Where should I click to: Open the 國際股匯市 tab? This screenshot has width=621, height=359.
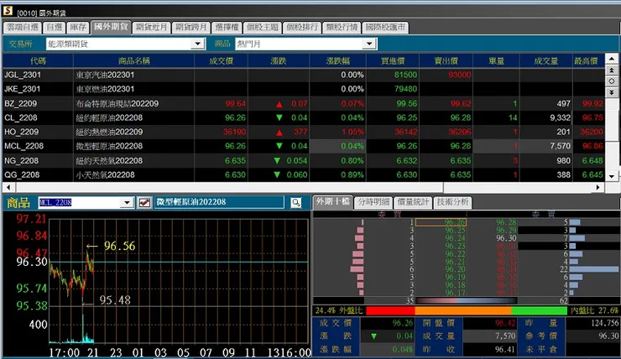[x=385, y=28]
